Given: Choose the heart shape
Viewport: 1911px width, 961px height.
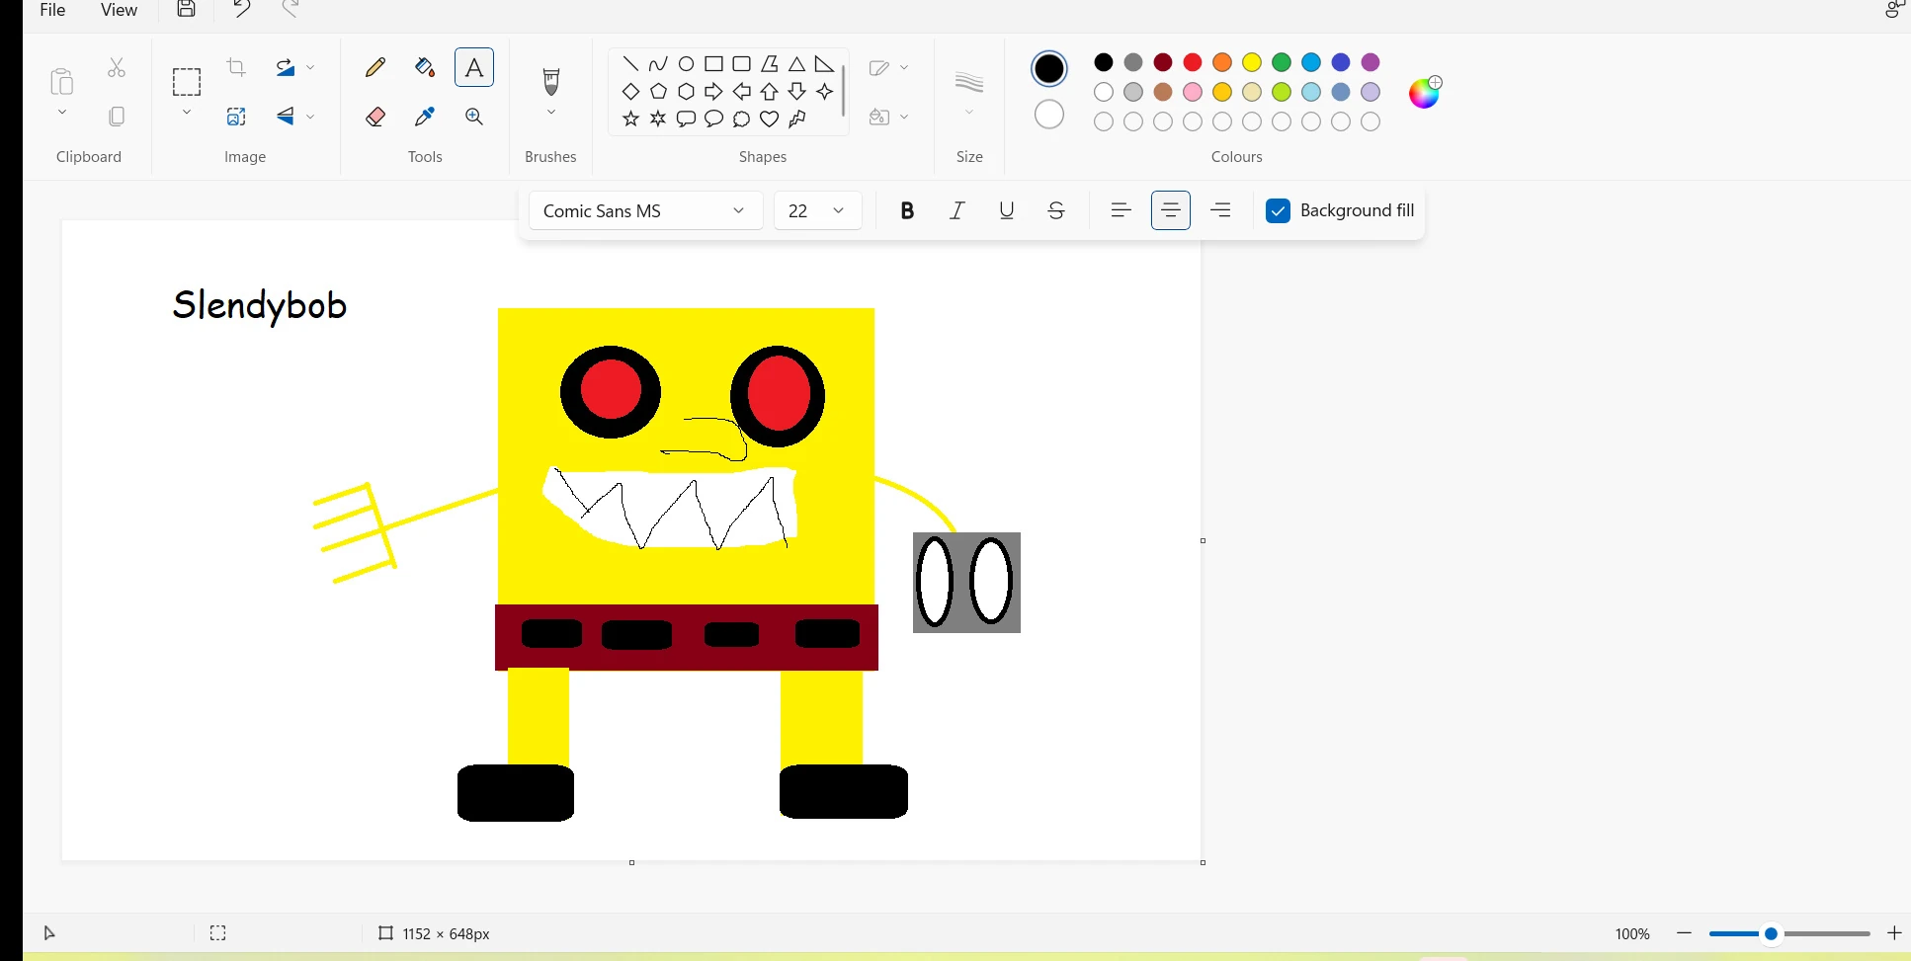Looking at the screenshot, I should click(x=769, y=120).
